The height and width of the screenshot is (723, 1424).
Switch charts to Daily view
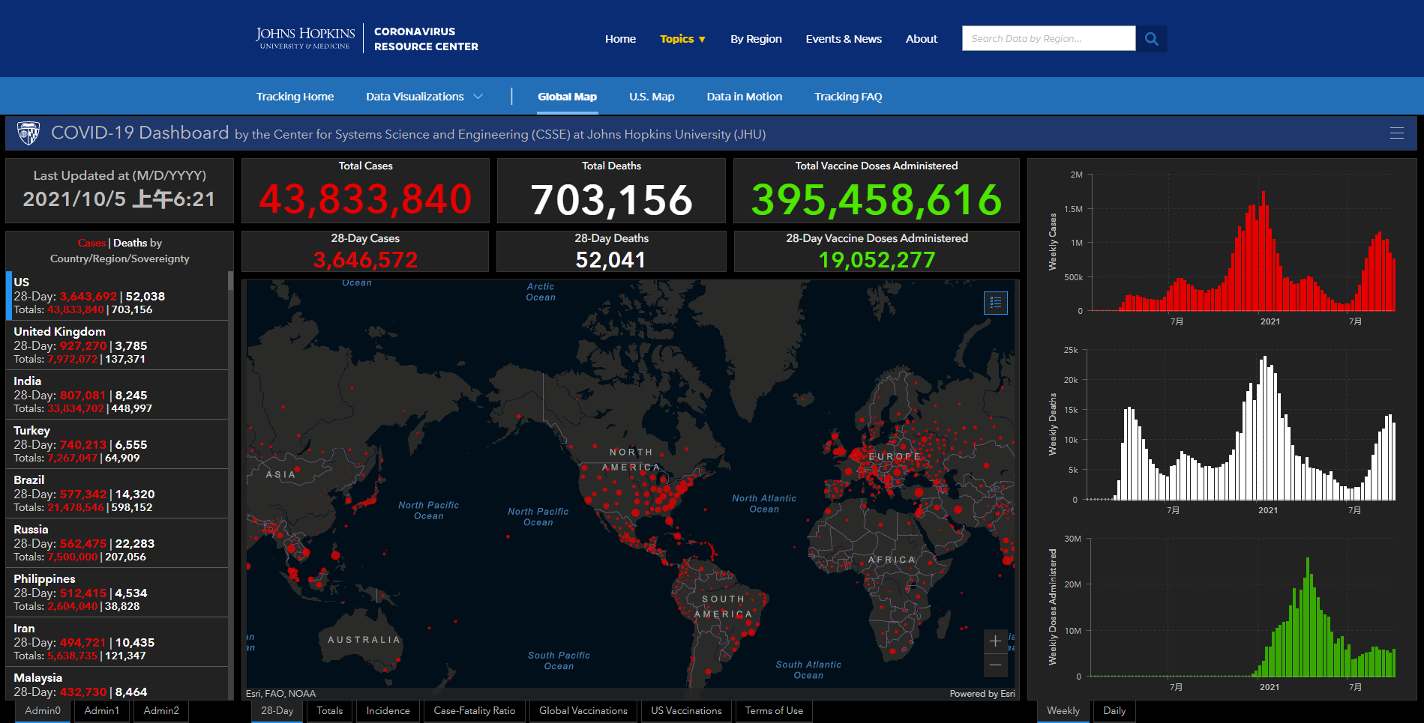1114,711
